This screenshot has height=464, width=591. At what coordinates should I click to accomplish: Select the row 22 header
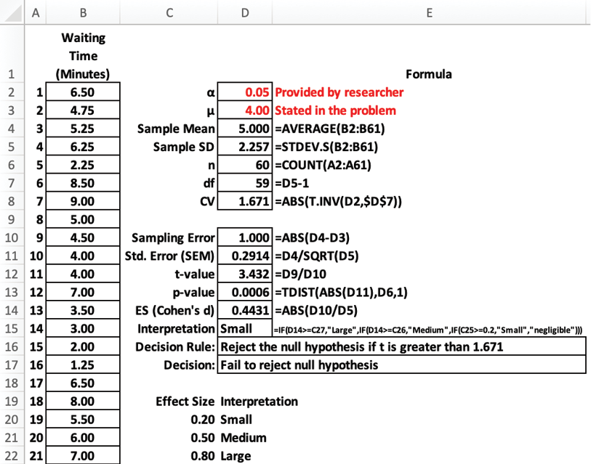click(12, 455)
